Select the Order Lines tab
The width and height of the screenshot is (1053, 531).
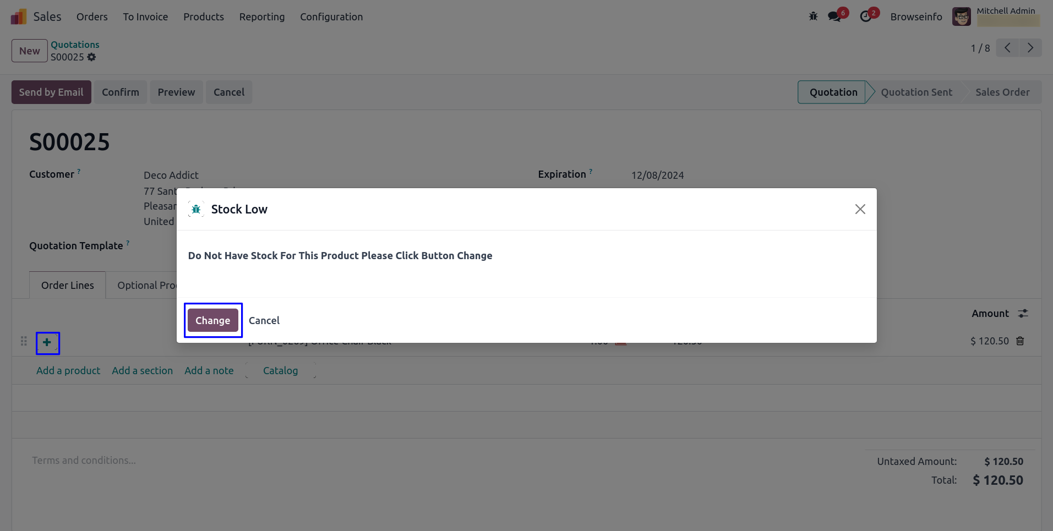(x=68, y=285)
